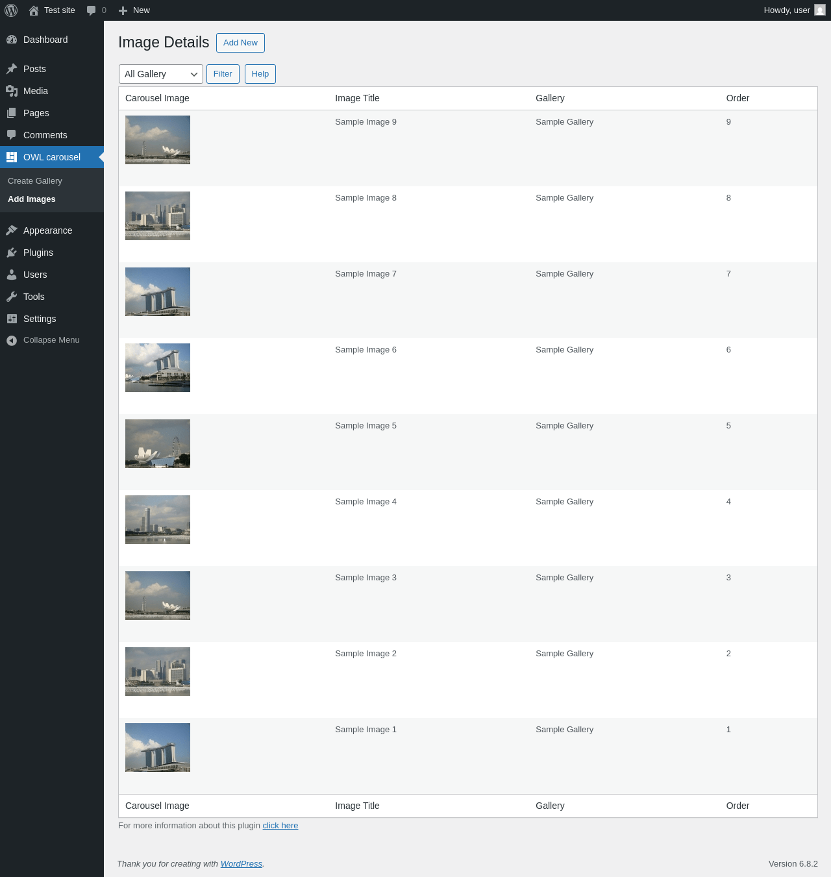Click top Carousel Image column header
The image size is (831, 877).
(157, 98)
